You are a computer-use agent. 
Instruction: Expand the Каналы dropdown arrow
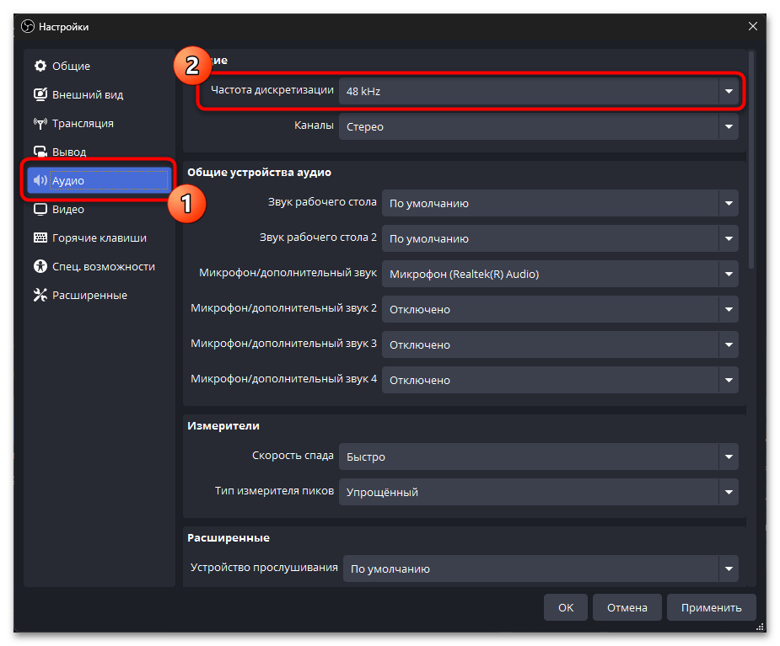pos(728,127)
